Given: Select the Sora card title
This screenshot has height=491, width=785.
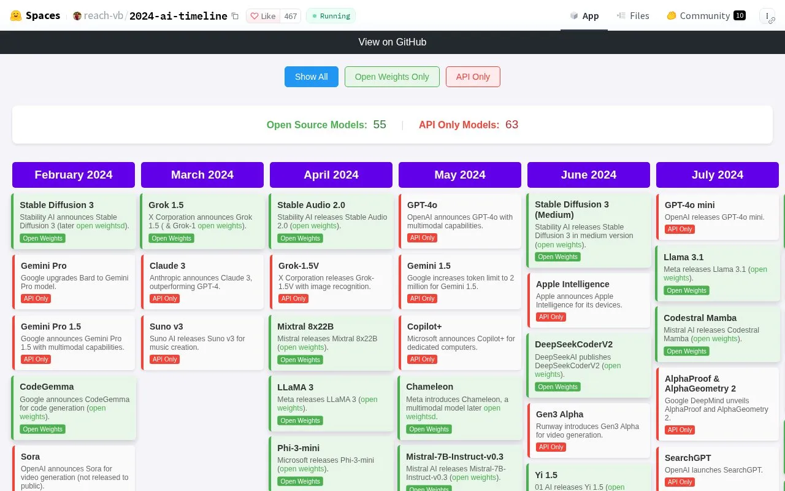Looking at the screenshot, I should click(x=31, y=457).
